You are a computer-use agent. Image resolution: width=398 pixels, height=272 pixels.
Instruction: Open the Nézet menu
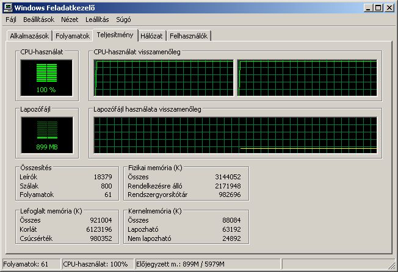point(70,20)
